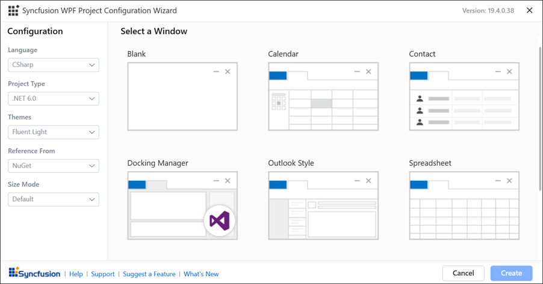The height and width of the screenshot is (284, 543).
Task: Click the Syncfusion grid logo in title bar
Action: point(13,11)
